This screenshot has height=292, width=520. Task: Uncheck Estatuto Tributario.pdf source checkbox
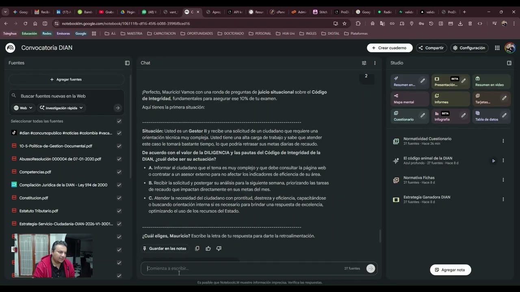(119, 211)
